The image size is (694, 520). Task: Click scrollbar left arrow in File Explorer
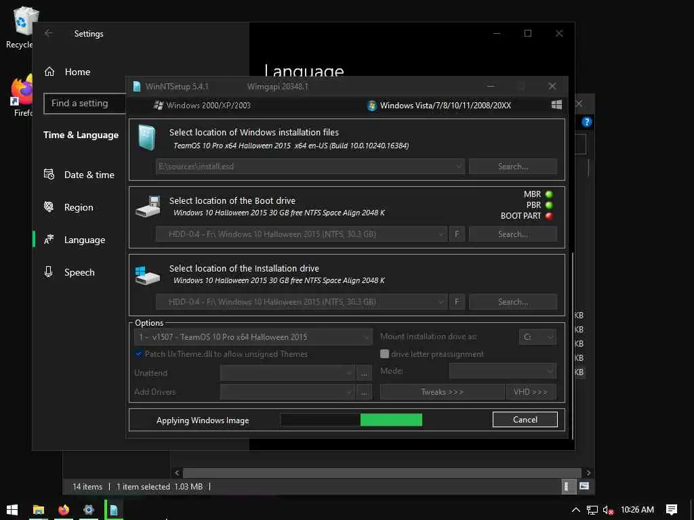[x=177, y=473]
